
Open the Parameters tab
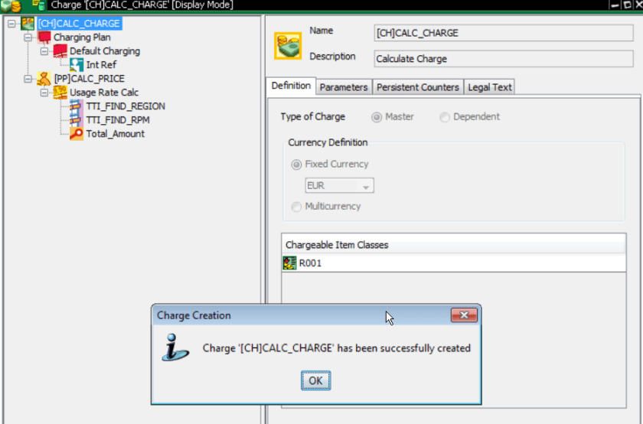[x=344, y=87]
